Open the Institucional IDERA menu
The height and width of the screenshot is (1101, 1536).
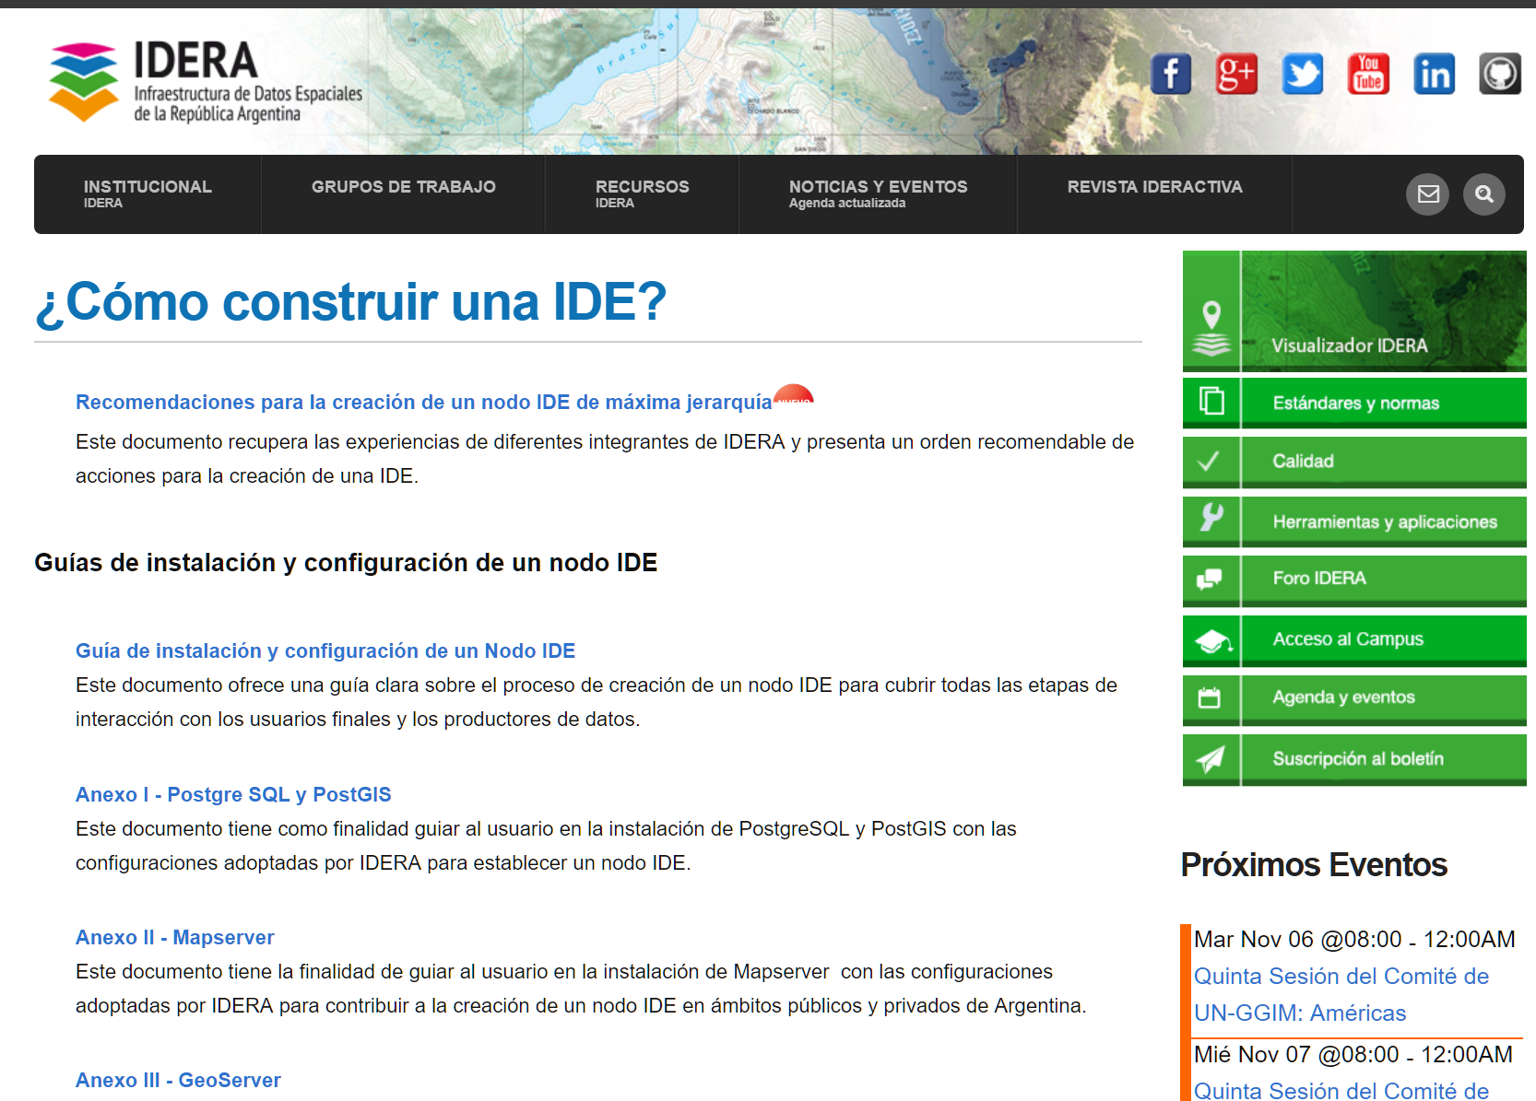[x=148, y=193]
